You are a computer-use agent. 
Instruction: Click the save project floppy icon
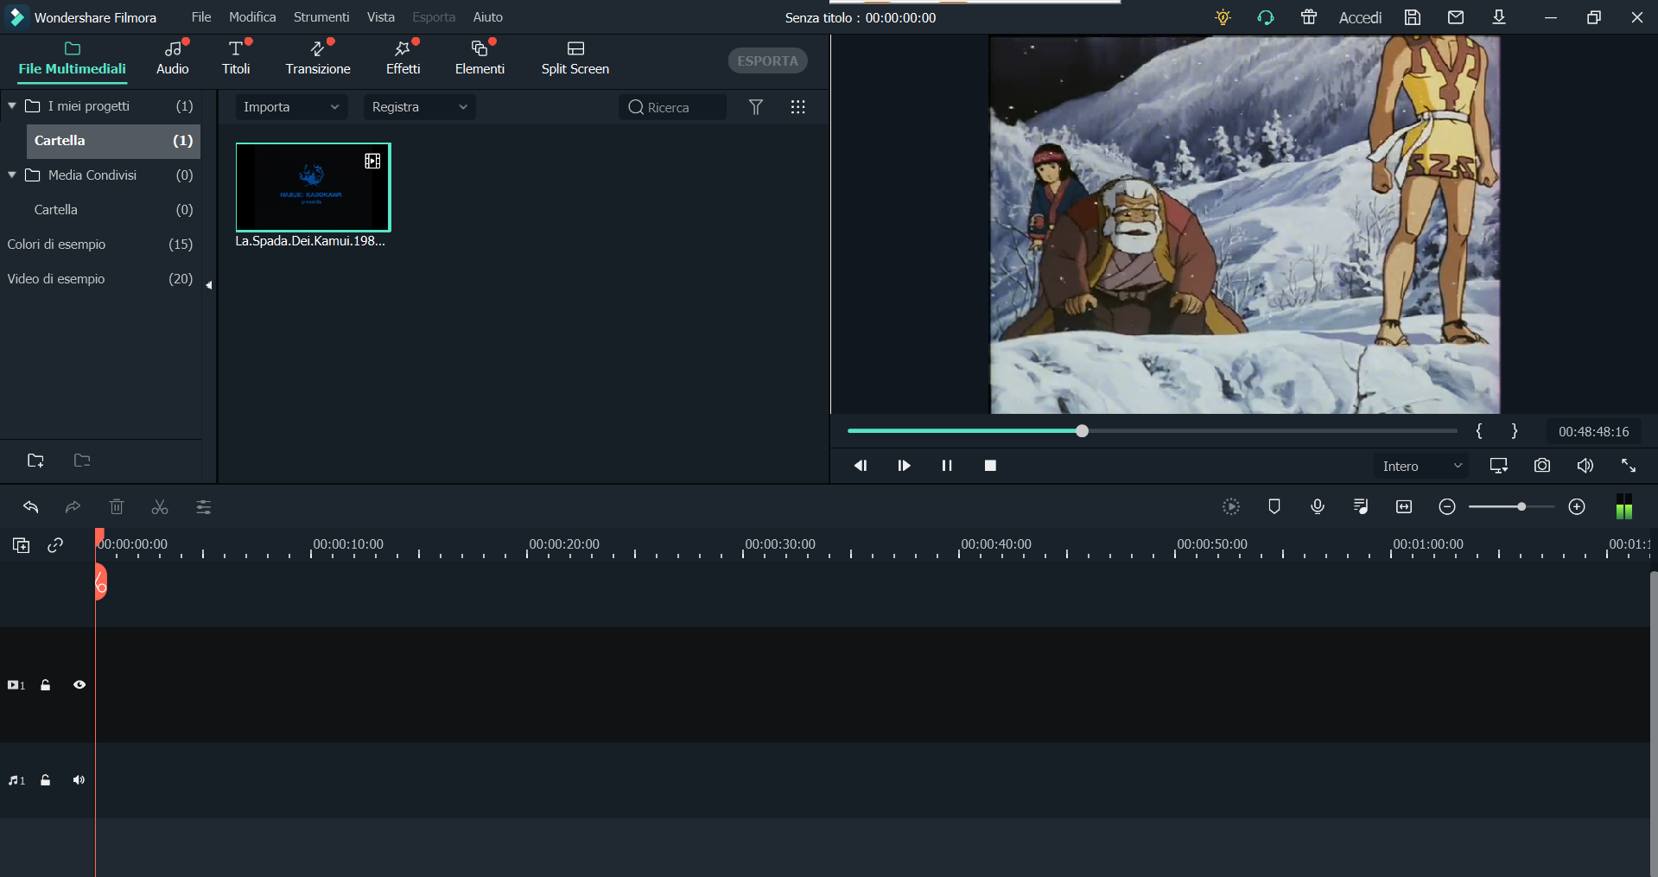tap(1413, 17)
